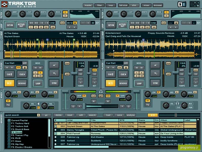This screenshot has width=202, height=152.
Task: Click left crossfader auto-fade circle button
Action: [x=73, y=106]
